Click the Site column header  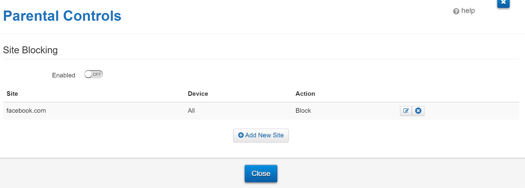(x=12, y=94)
